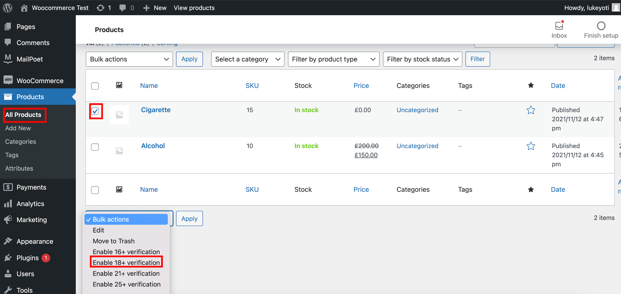Expand the Filter by product type dropdown
This screenshot has width=621, height=294.
tap(333, 59)
